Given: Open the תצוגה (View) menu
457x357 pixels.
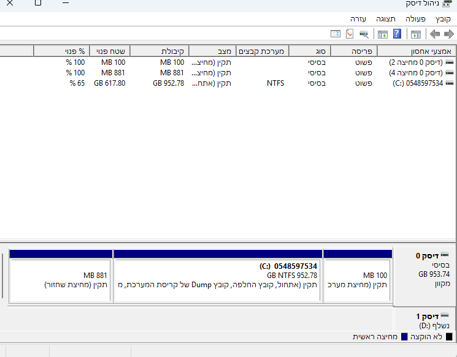Looking at the screenshot, I should point(385,19).
